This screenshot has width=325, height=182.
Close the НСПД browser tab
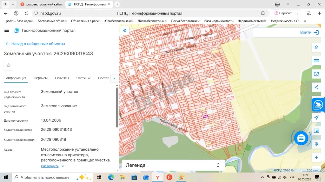(x=109, y=4)
